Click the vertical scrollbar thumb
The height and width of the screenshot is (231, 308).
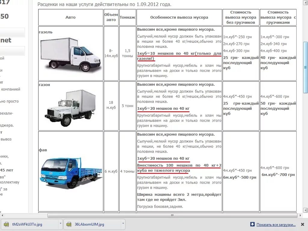click(x=305, y=67)
